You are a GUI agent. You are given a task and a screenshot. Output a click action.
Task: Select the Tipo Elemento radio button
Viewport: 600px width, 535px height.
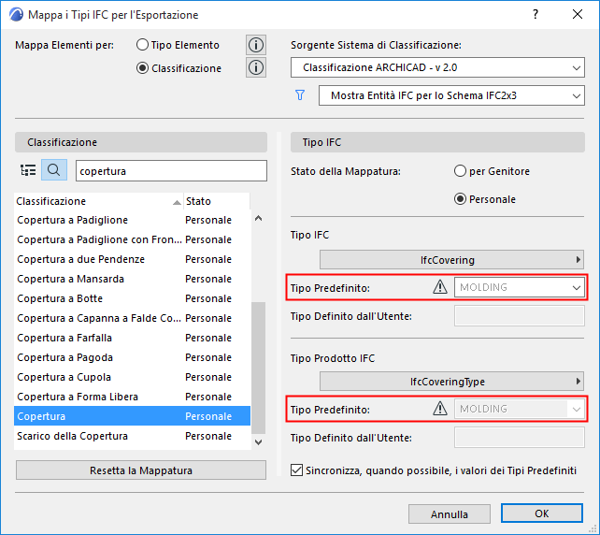click(x=143, y=45)
